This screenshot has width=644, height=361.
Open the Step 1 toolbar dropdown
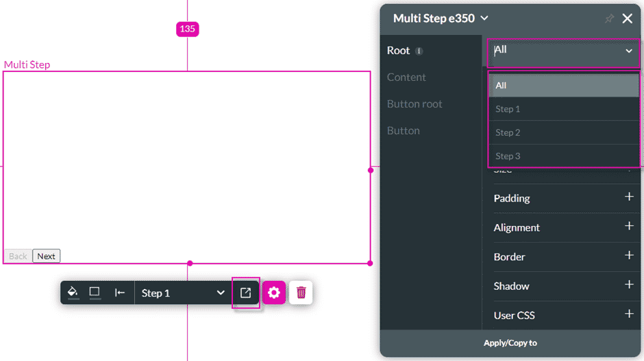click(x=183, y=292)
